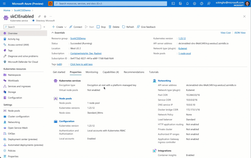Switch to the Get started tab
Image resolution: width=251 pixels, height=158 pixels.
click(x=59, y=72)
